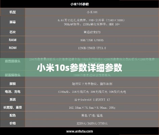Select the ROM row label
The width and height of the screenshot is (159, 135).
[12, 48]
